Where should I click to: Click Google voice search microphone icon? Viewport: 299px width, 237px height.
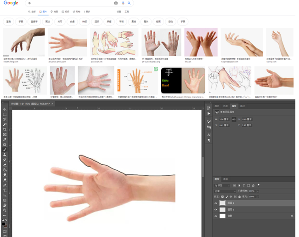pos(123,3)
